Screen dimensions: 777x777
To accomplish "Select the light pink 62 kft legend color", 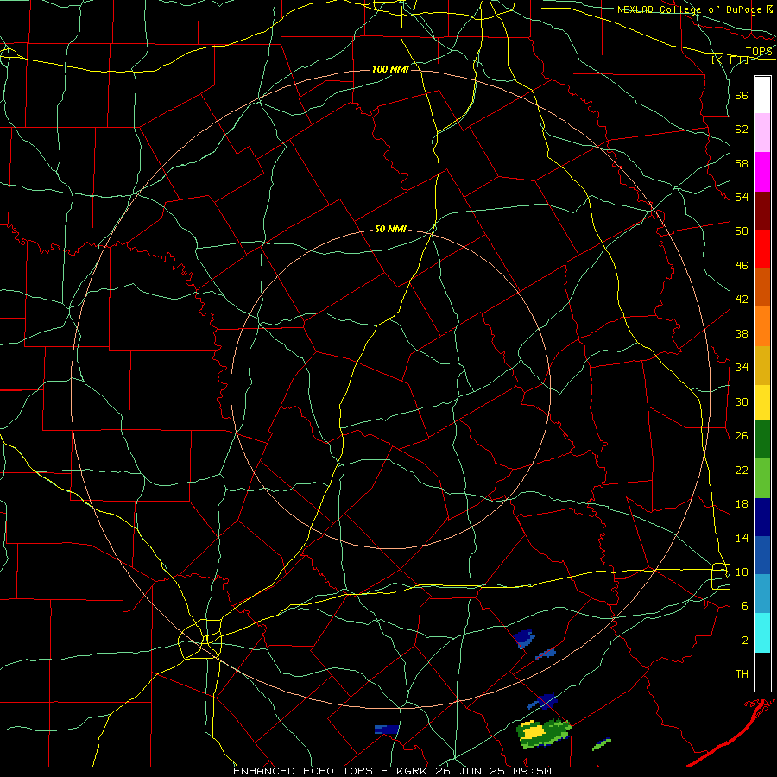I will tap(762, 133).
